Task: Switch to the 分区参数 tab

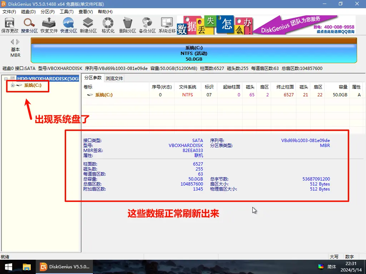Action: pos(93,78)
